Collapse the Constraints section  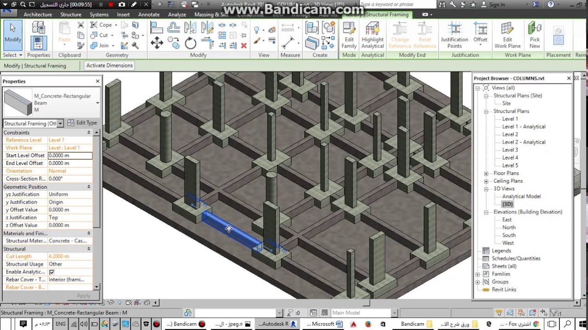[89, 132]
